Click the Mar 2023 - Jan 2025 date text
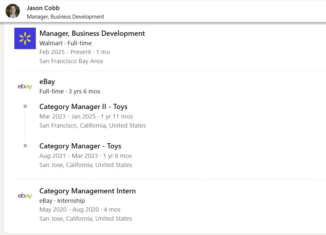The height and width of the screenshot is (235, 326). pyautogui.click(x=67, y=116)
